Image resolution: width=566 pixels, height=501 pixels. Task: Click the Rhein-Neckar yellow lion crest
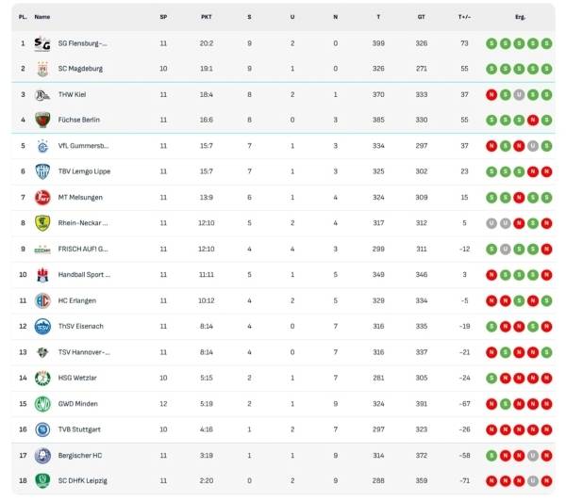(42, 223)
